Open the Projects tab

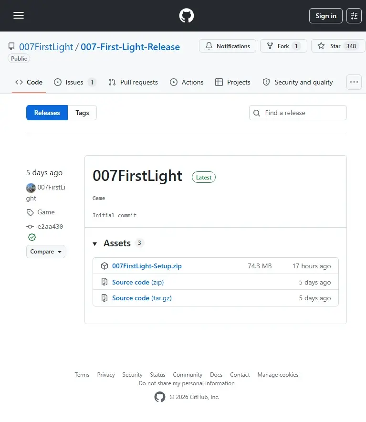pos(233,82)
